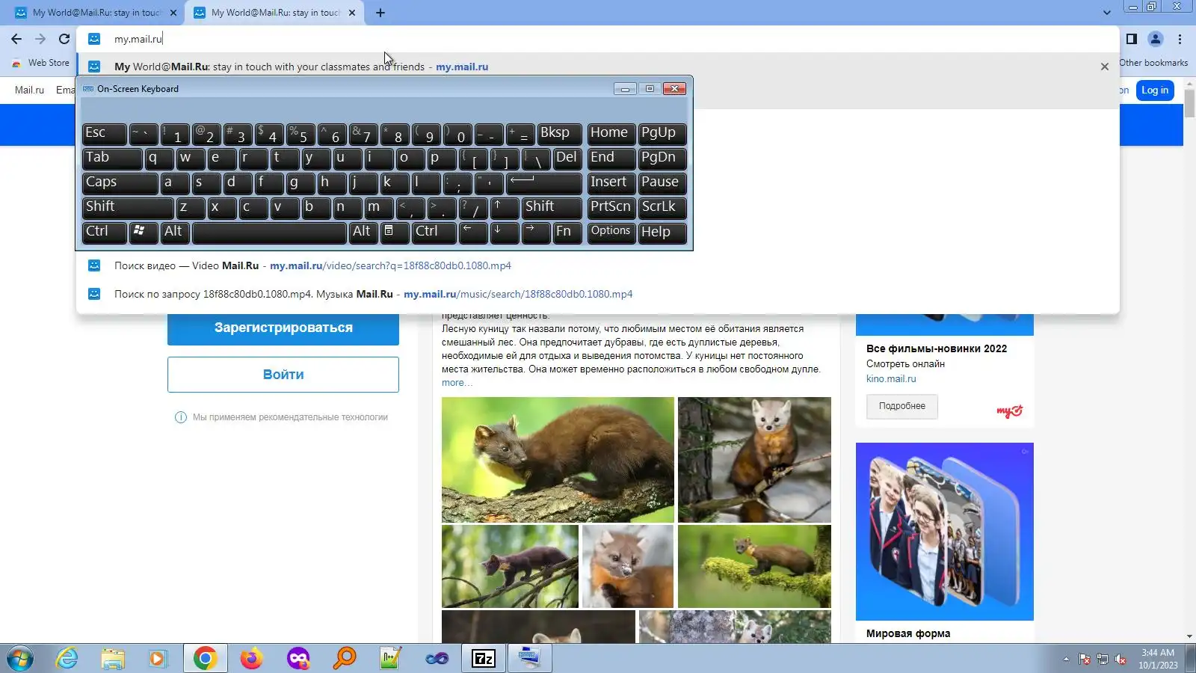Viewport: 1196px width, 673px height.
Task: Reload the page with the refresh icon
Action: point(64,39)
